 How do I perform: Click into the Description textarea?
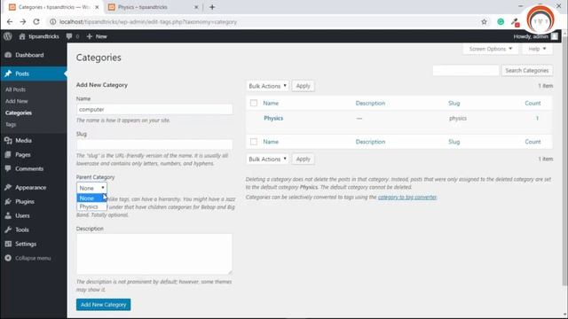154,254
